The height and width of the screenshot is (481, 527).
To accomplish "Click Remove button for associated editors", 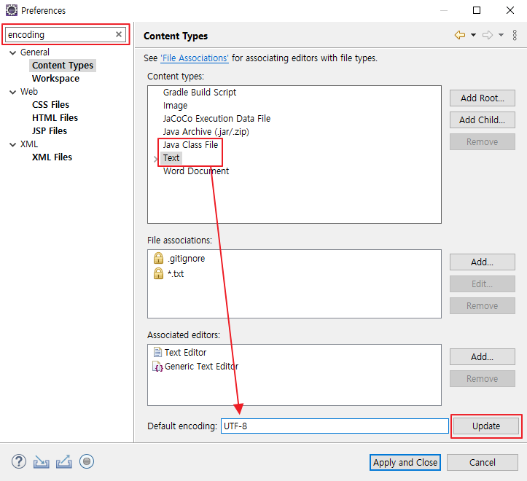I will click(483, 379).
